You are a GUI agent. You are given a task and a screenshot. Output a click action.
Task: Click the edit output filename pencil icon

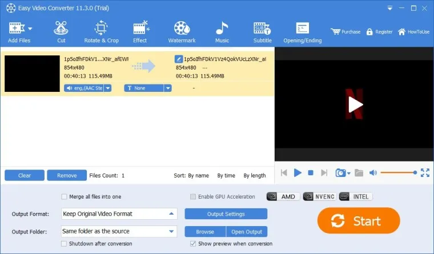pos(179,59)
